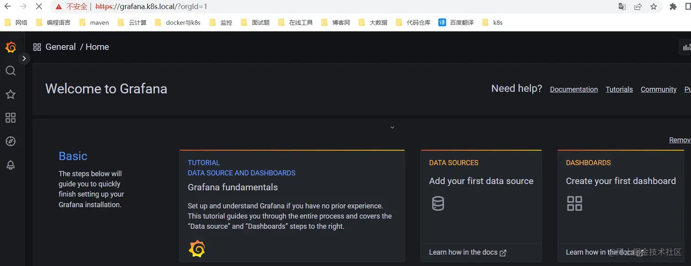691x266 pixels.
Task: Click the dashboards grid icon beside General
Action: point(37,47)
